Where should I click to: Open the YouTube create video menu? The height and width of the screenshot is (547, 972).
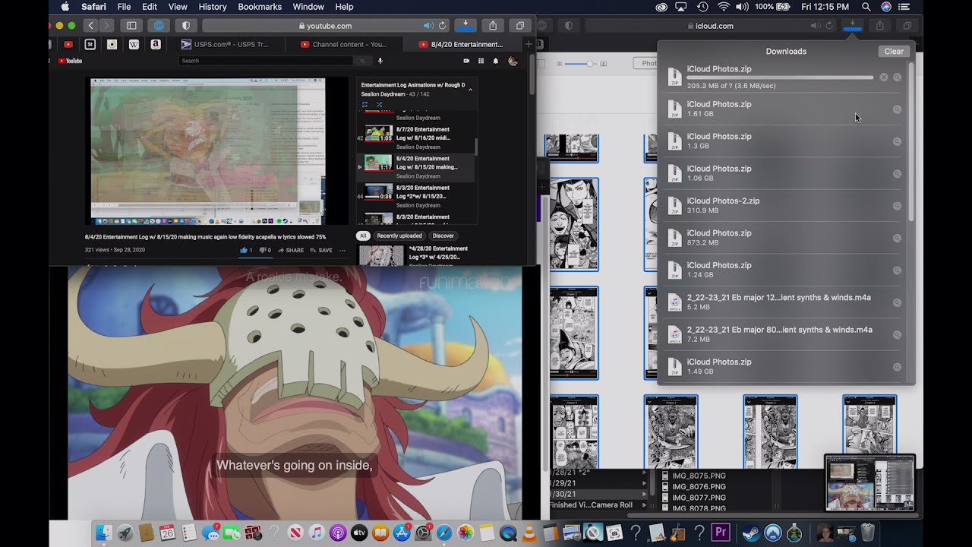point(466,61)
